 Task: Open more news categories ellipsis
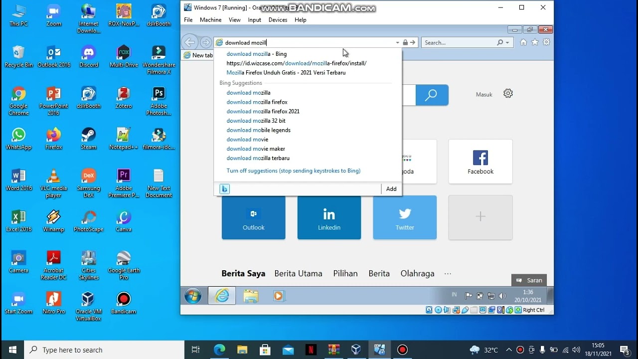point(448,274)
